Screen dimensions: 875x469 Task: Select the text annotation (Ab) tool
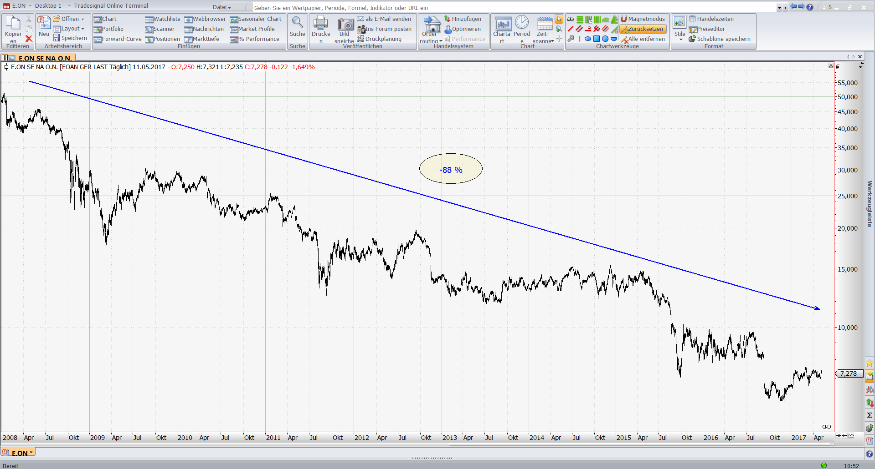click(571, 19)
